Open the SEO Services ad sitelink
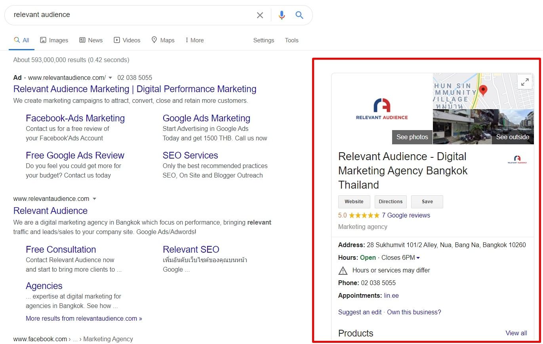The width and height of the screenshot is (543, 344). (190, 155)
